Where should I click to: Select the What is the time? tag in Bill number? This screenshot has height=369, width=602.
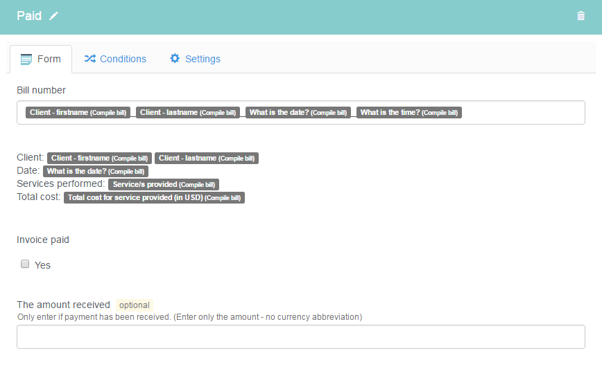pyautogui.click(x=409, y=113)
